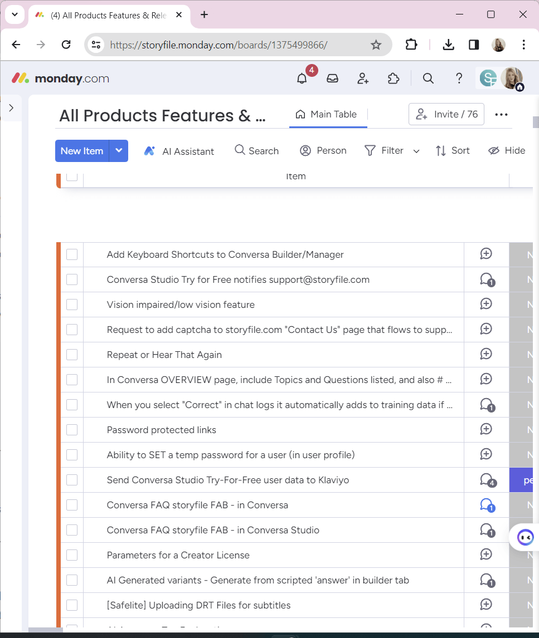Click the purple status cell in Klaviyo row

pos(521,480)
